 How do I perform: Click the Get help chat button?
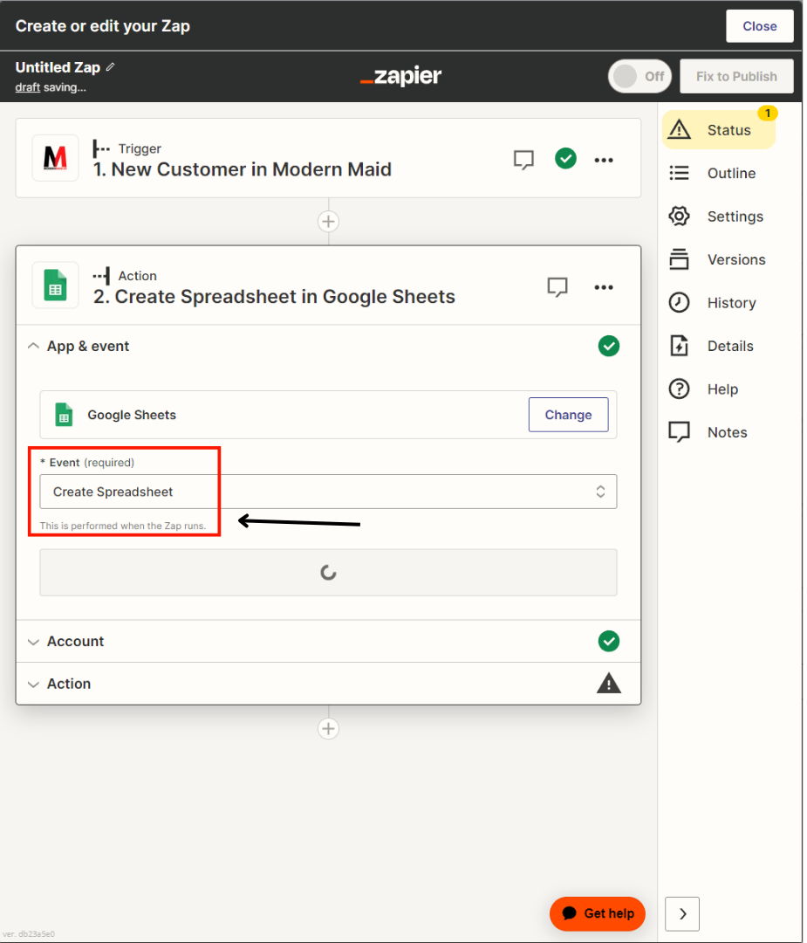click(x=598, y=913)
